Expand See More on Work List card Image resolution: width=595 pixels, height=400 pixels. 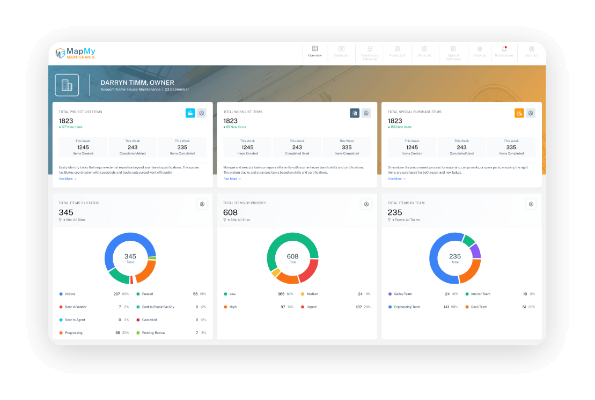tap(232, 179)
